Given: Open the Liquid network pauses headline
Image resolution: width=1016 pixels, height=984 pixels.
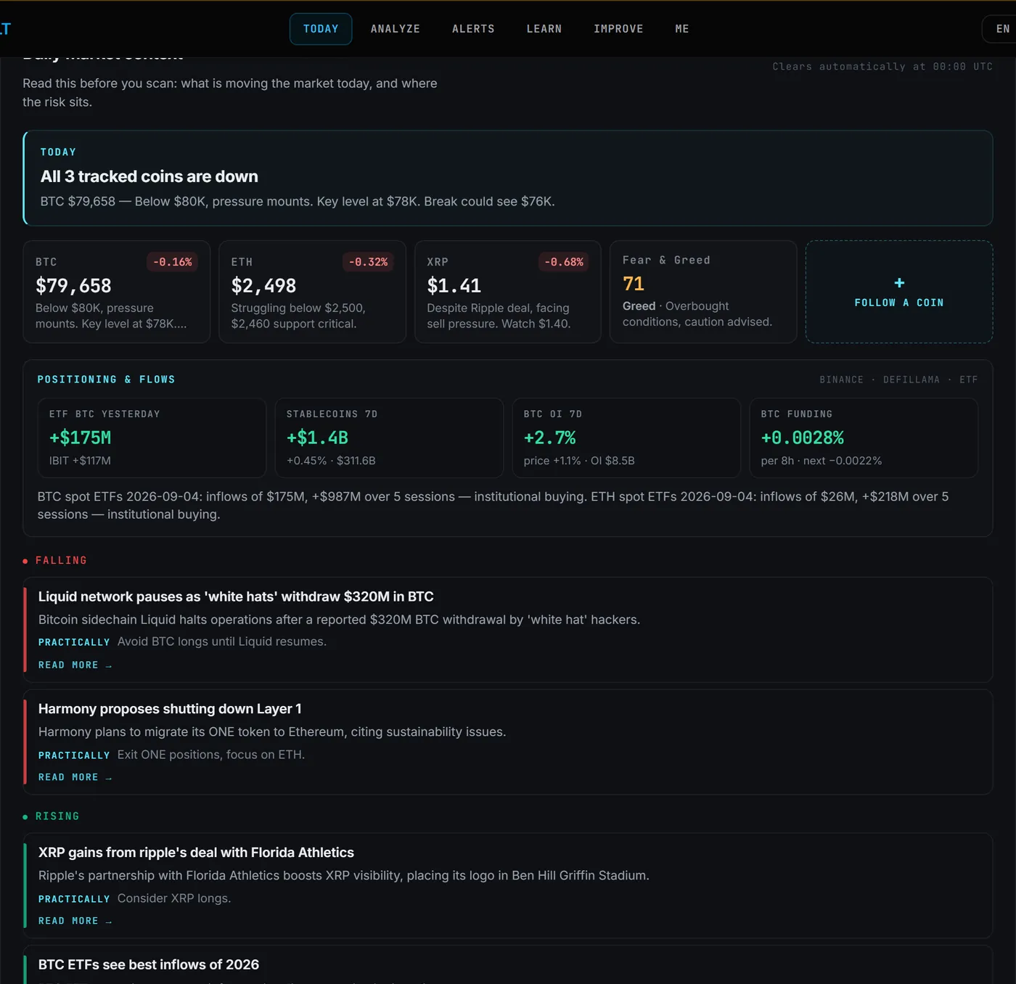Looking at the screenshot, I should [x=236, y=596].
